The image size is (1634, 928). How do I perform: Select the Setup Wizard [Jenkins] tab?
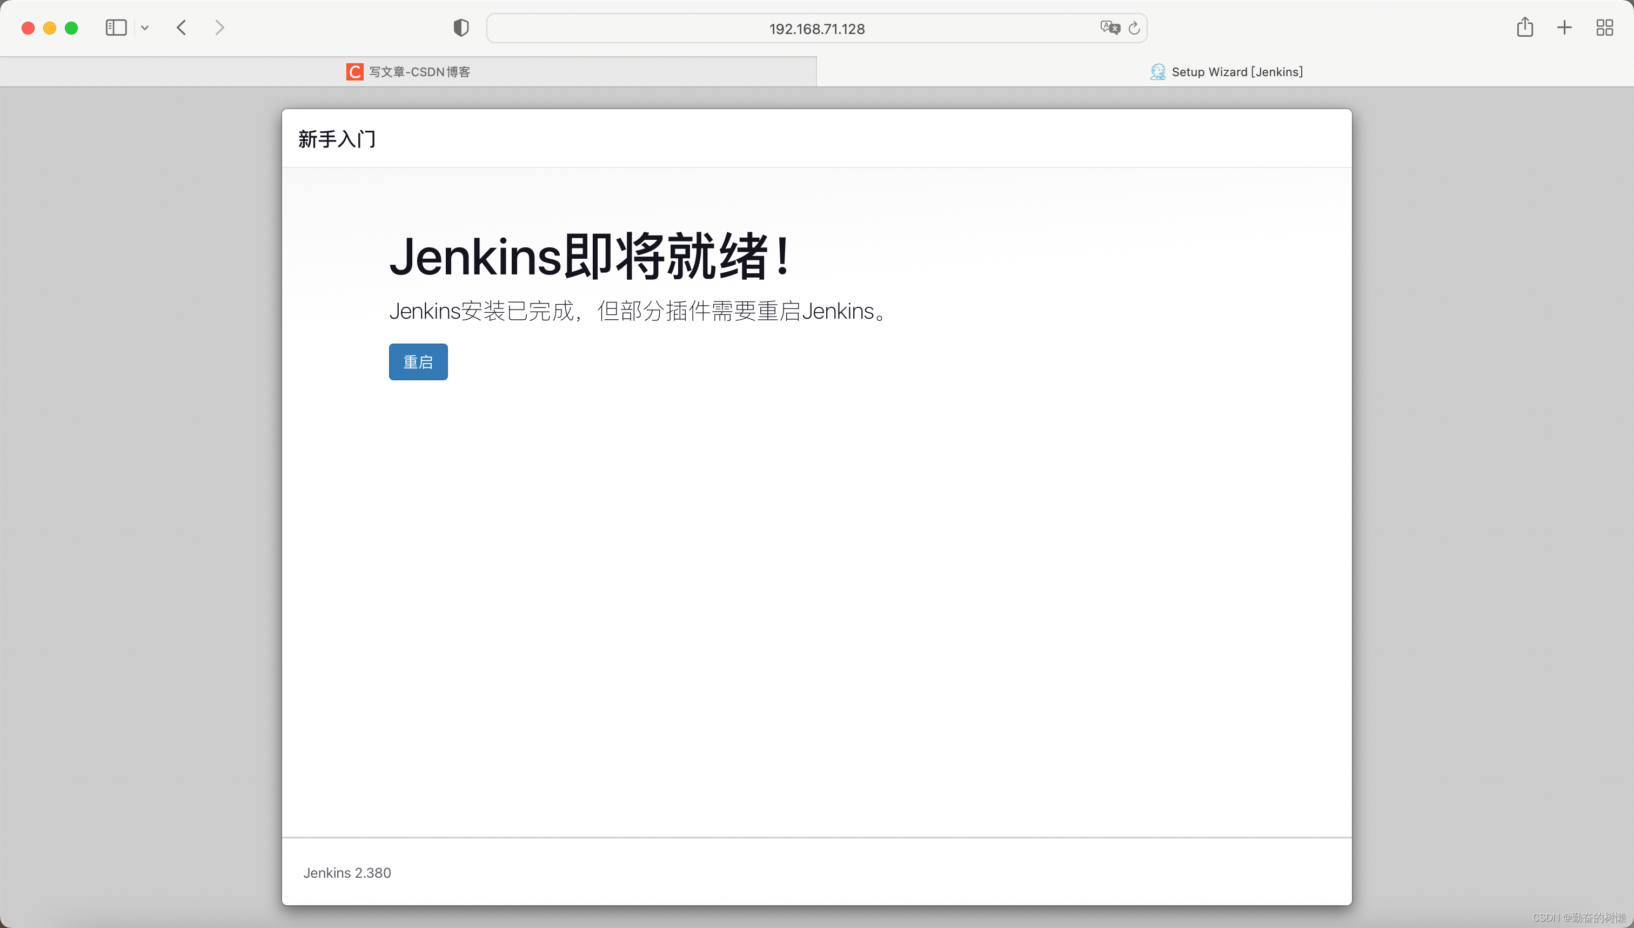pyautogui.click(x=1225, y=72)
